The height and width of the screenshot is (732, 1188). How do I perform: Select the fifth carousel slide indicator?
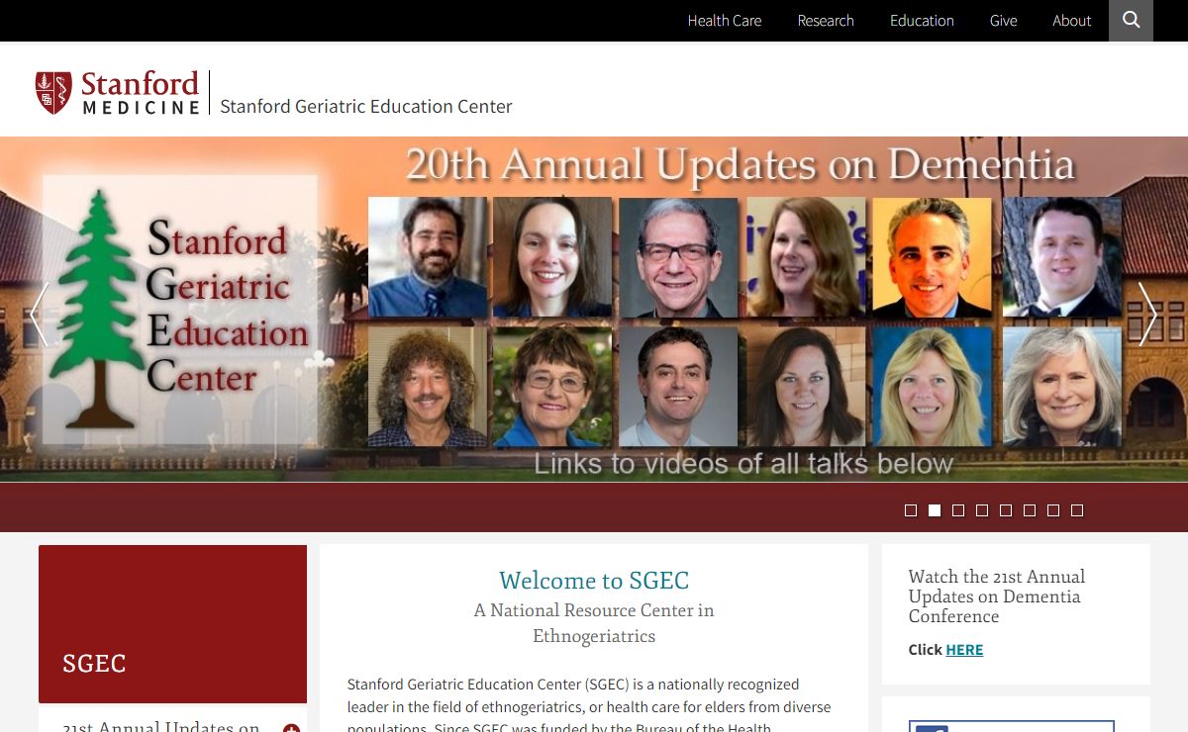tap(1006, 510)
